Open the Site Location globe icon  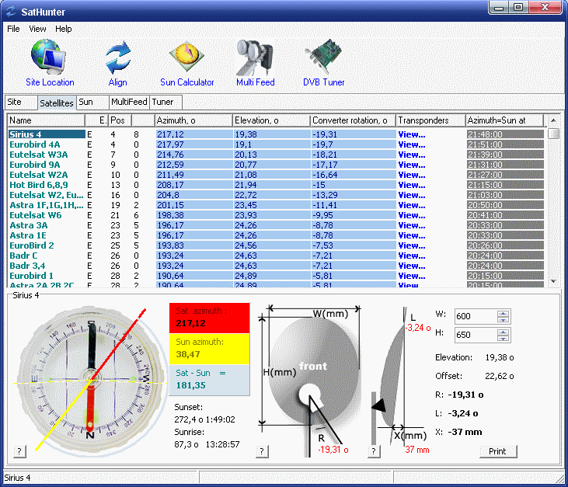pyautogui.click(x=48, y=57)
